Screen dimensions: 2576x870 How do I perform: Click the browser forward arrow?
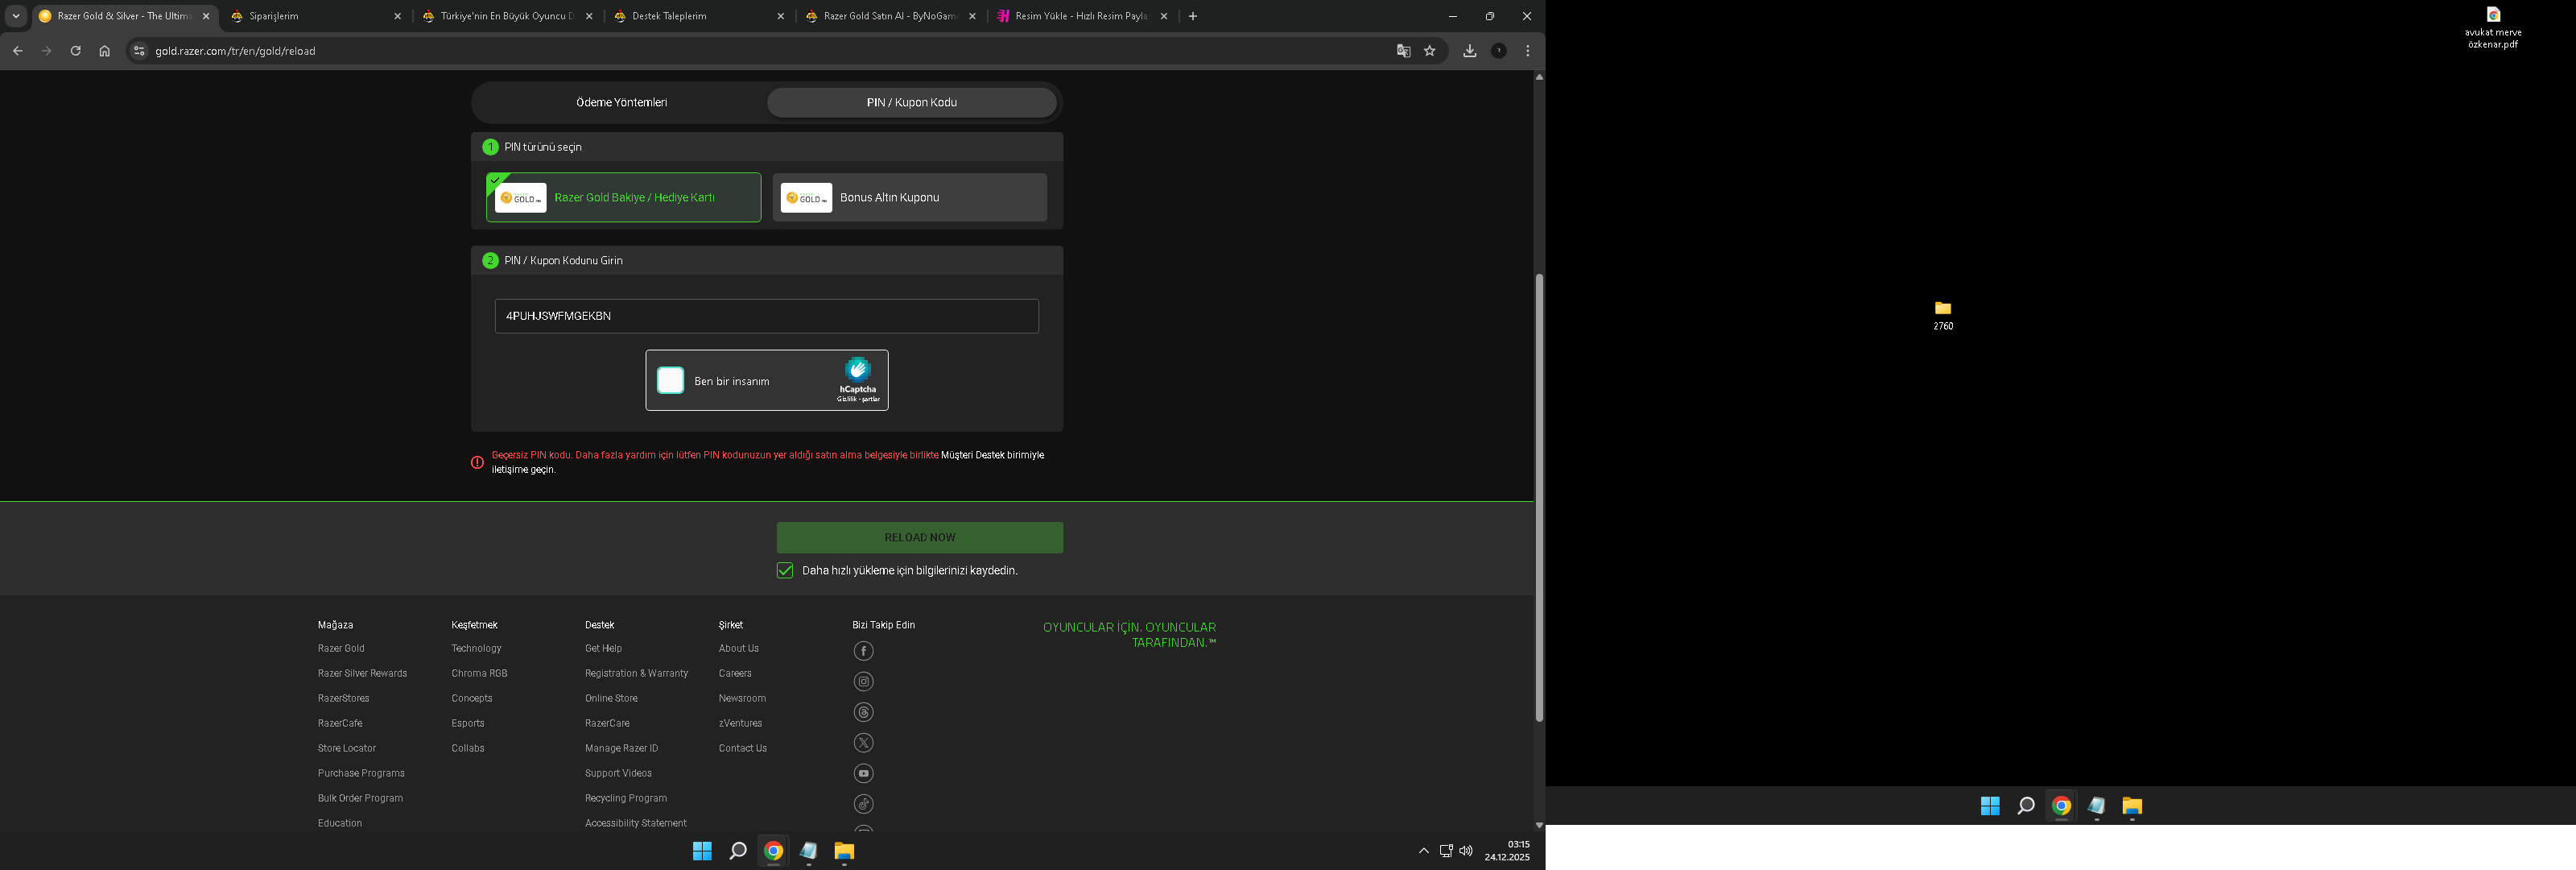click(46, 51)
